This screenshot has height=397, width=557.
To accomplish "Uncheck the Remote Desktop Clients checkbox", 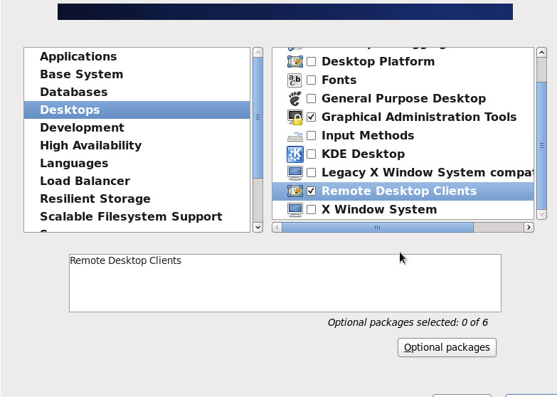I will point(311,191).
